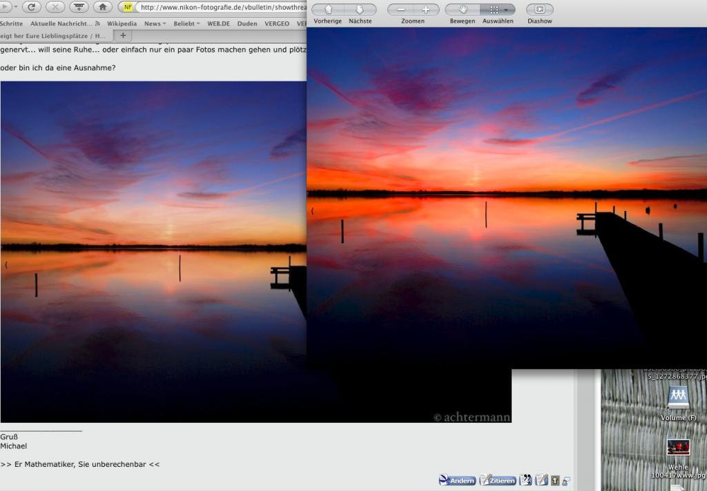
Task: Click the 'oder bin ich da eine Ausnahme?' text
Action: pos(58,68)
